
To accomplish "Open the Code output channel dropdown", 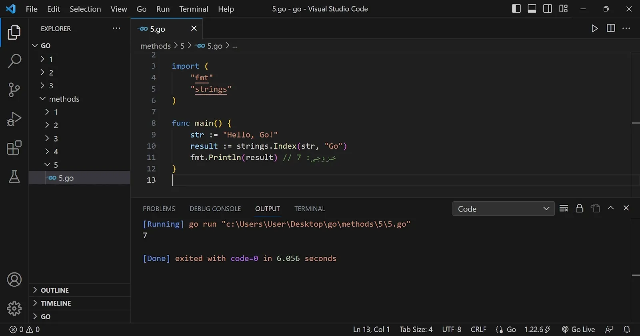I will pyautogui.click(x=503, y=209).
